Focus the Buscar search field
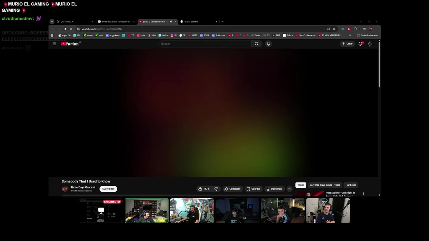Viewport: 429px width, 241px height. [x=205, y=44]
